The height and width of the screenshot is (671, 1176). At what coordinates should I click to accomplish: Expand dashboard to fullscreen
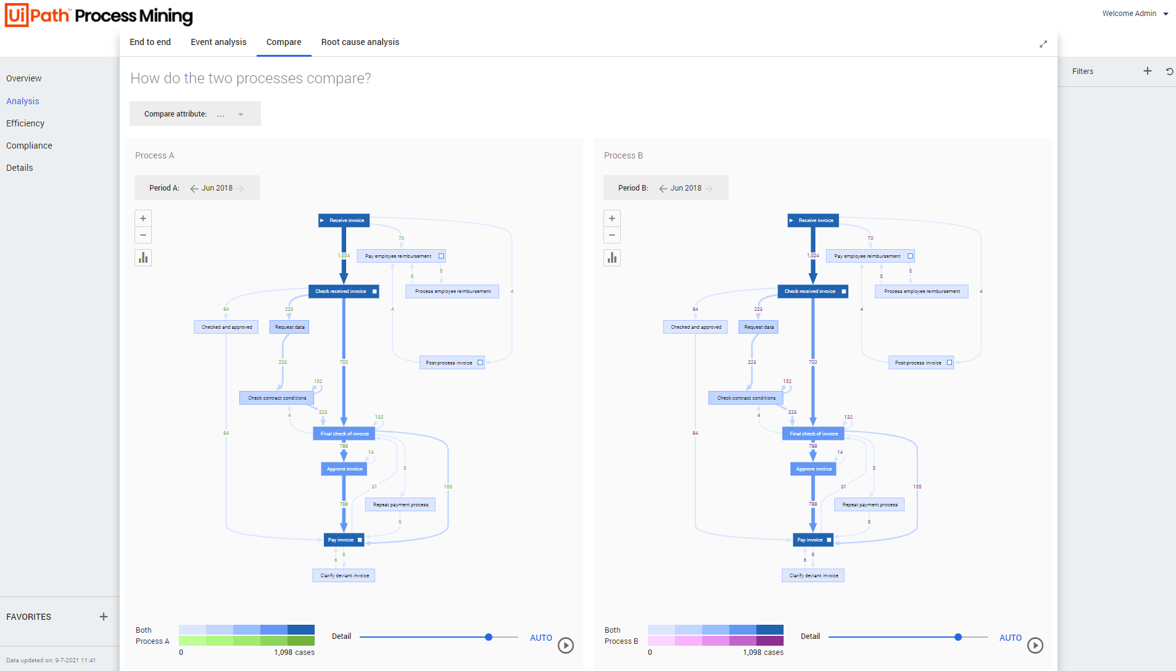click(x=1043, y=44)
